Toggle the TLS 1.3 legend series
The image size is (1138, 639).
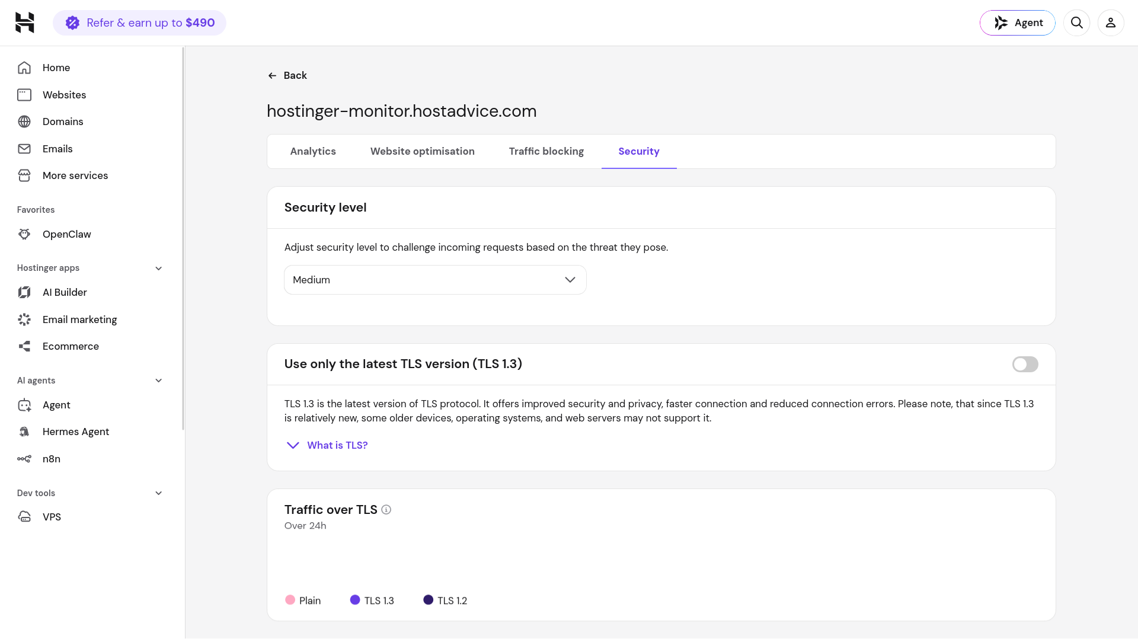click(x=372, y=600)
